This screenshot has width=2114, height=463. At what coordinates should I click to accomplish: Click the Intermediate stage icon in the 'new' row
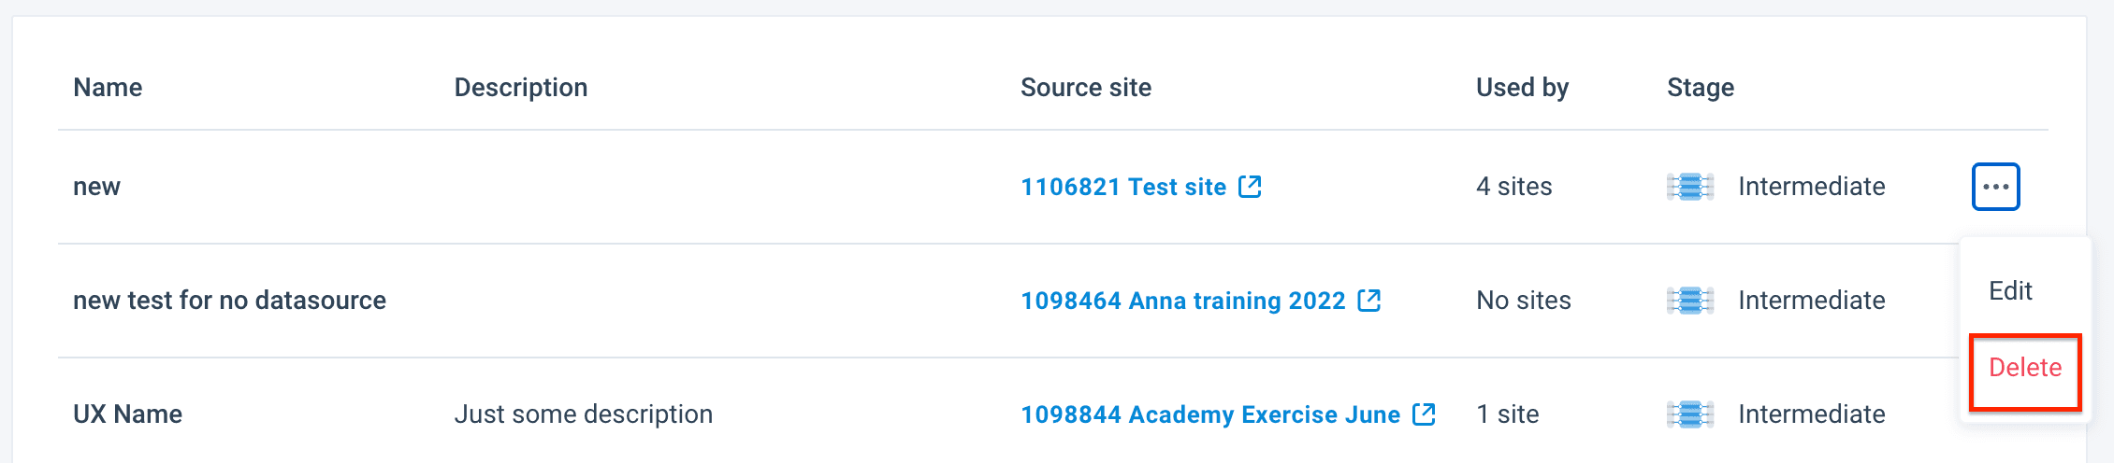tap(1689, 187)
